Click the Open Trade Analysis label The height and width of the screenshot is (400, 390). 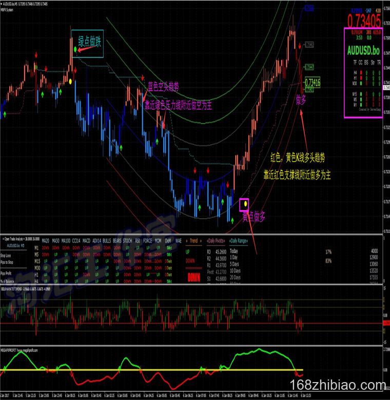(13, 239)
